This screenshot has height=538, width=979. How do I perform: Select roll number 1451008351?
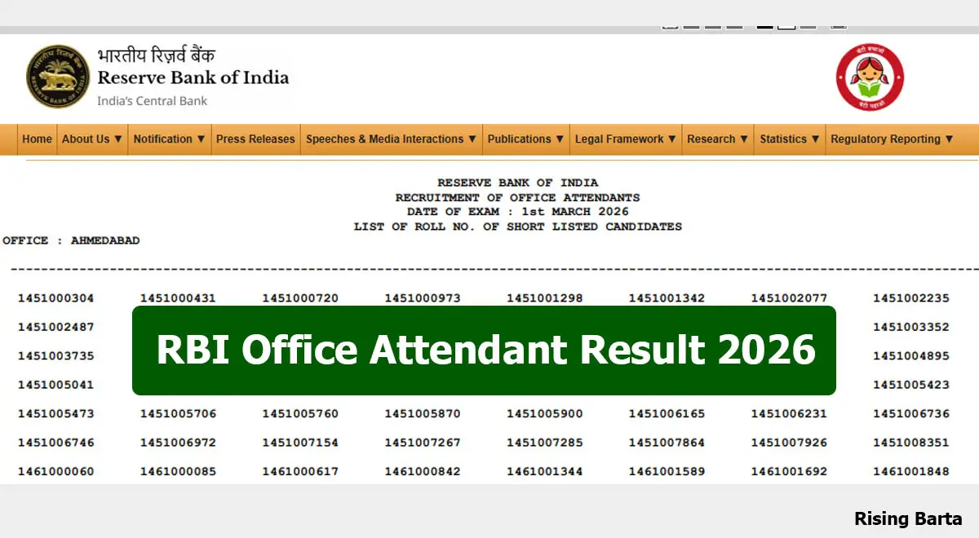tap(911, 443)
